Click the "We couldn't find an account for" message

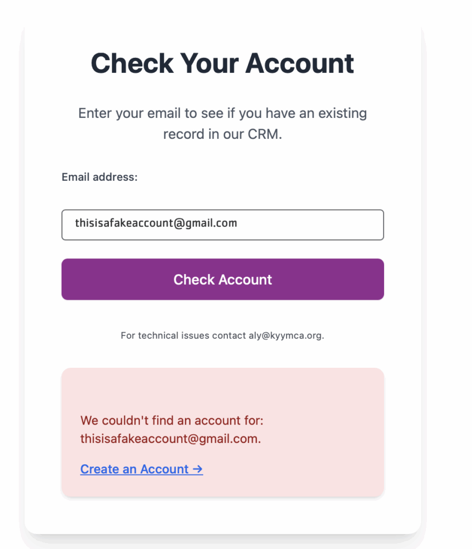(172, 420)
